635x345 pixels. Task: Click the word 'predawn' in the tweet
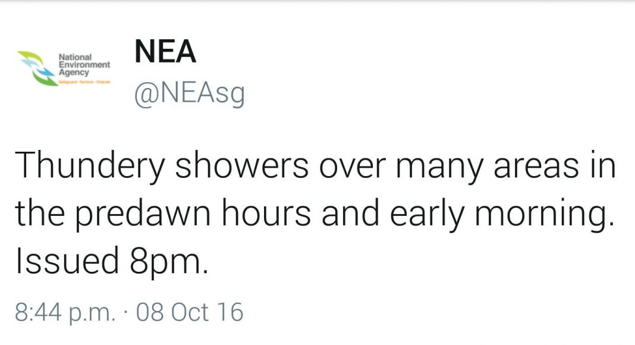[143, 215]
